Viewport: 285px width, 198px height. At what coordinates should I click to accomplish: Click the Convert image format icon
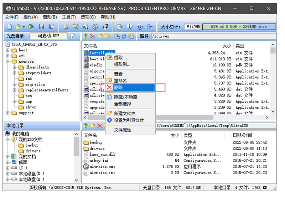click(76, 27)
